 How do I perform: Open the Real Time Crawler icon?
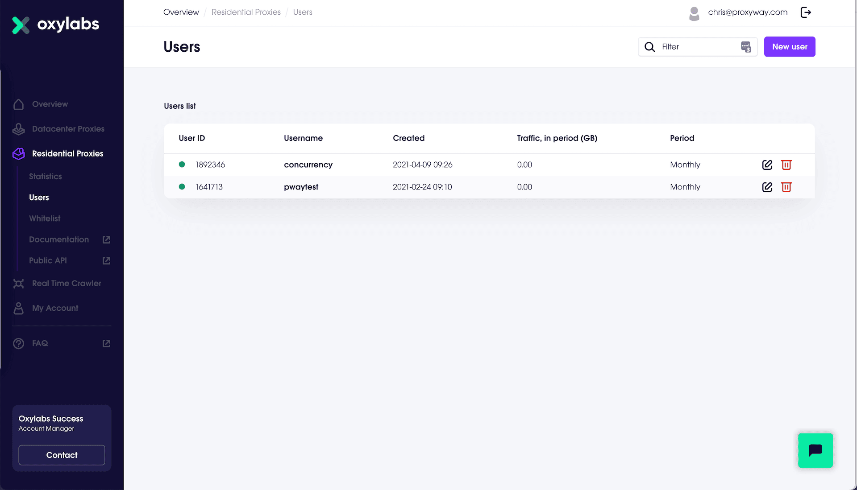[18, 284]
